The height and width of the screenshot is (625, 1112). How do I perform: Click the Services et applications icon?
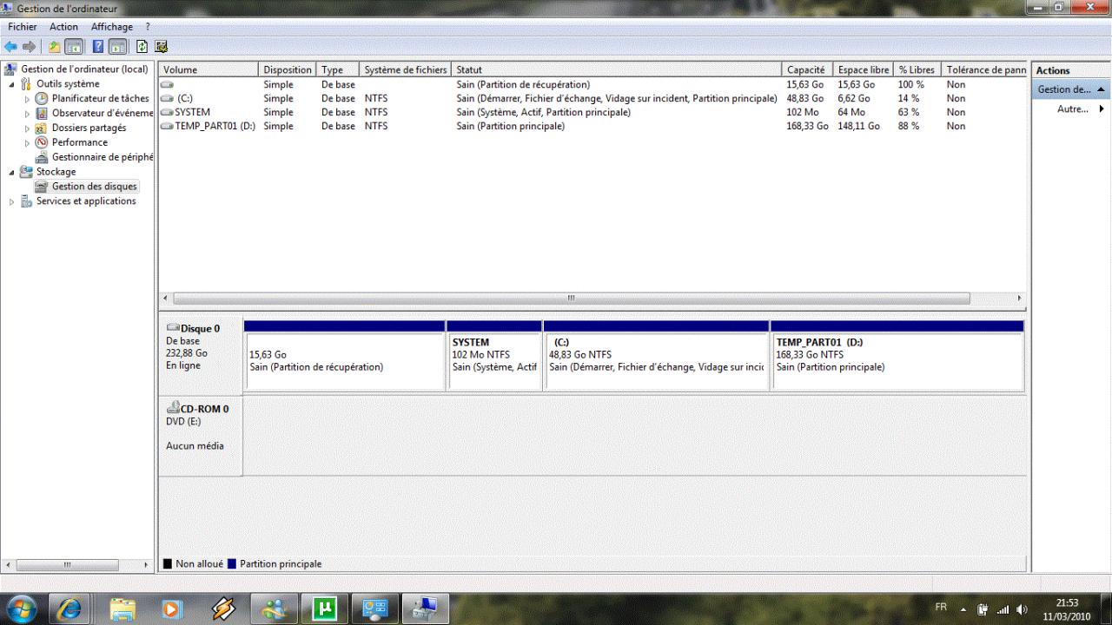coord(26,201)
